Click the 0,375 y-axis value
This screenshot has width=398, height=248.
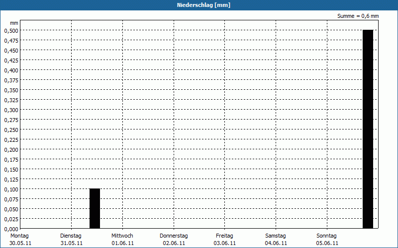(11, 80)
